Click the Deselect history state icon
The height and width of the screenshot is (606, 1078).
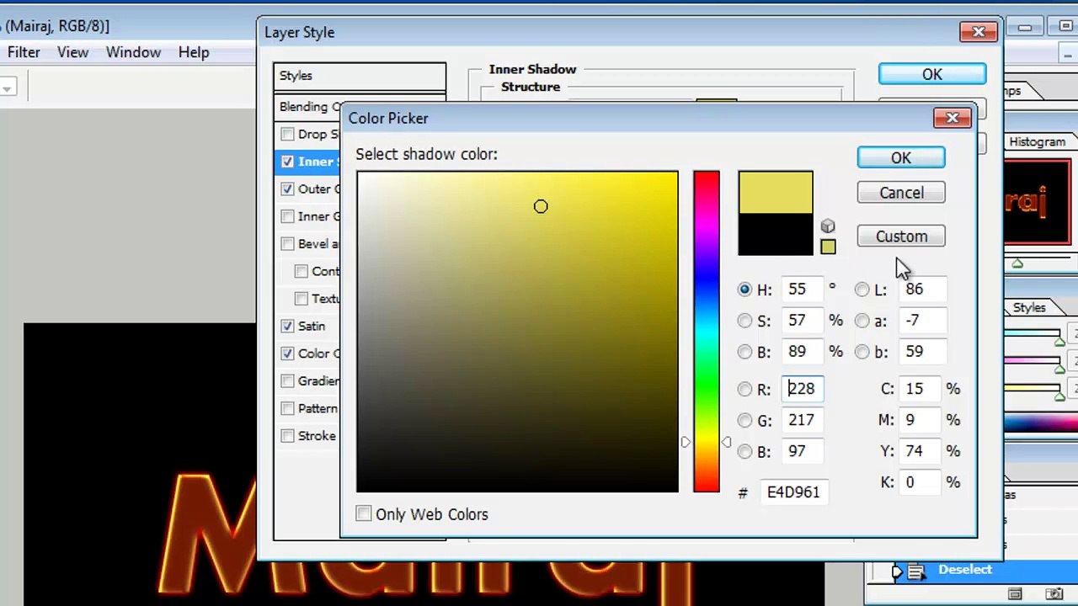[x=916, y=571]
